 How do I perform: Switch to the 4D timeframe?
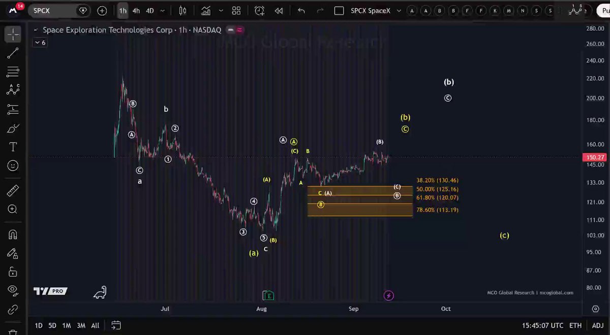(149, 11)
